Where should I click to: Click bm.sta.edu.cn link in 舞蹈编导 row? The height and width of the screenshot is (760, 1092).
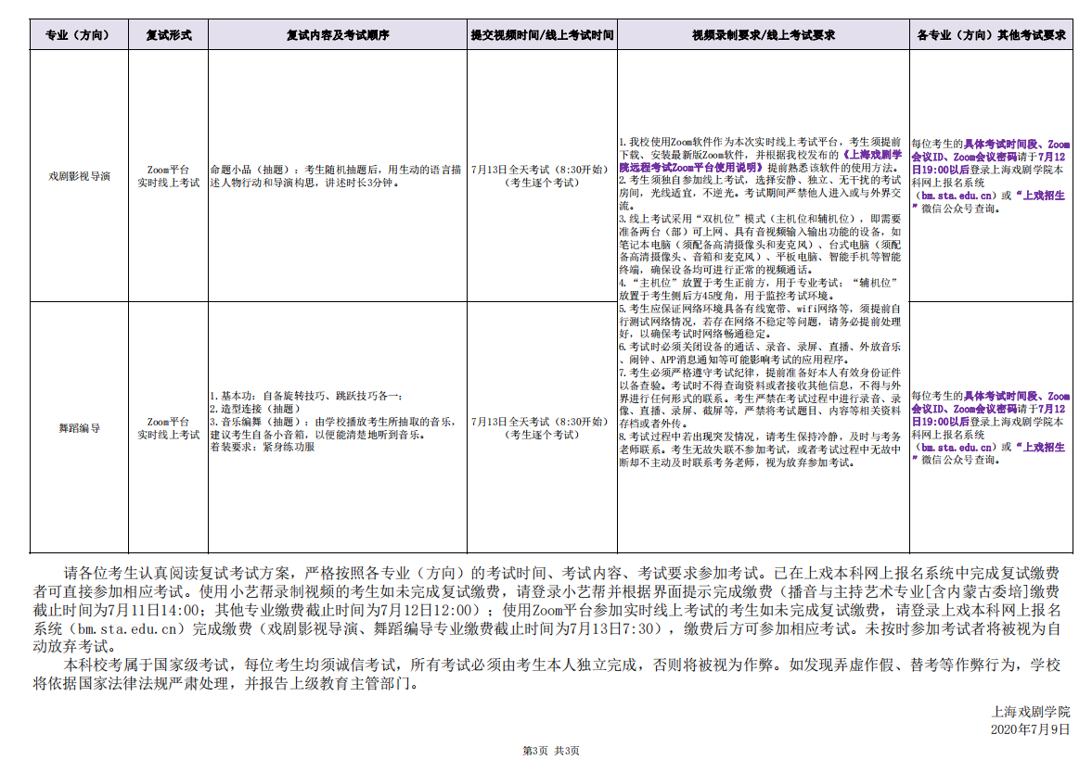click(x=956, y=447)
